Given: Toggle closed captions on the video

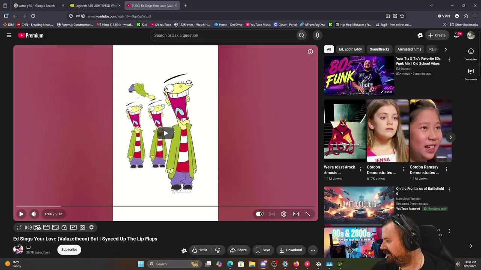Looking at the screenshot, I should [x=272, y=214].
